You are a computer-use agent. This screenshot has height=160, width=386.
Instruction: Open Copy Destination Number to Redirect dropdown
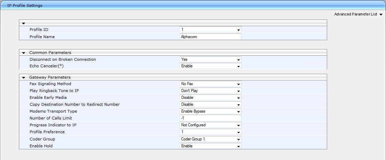pyautogui.click(x=210, y=104)
